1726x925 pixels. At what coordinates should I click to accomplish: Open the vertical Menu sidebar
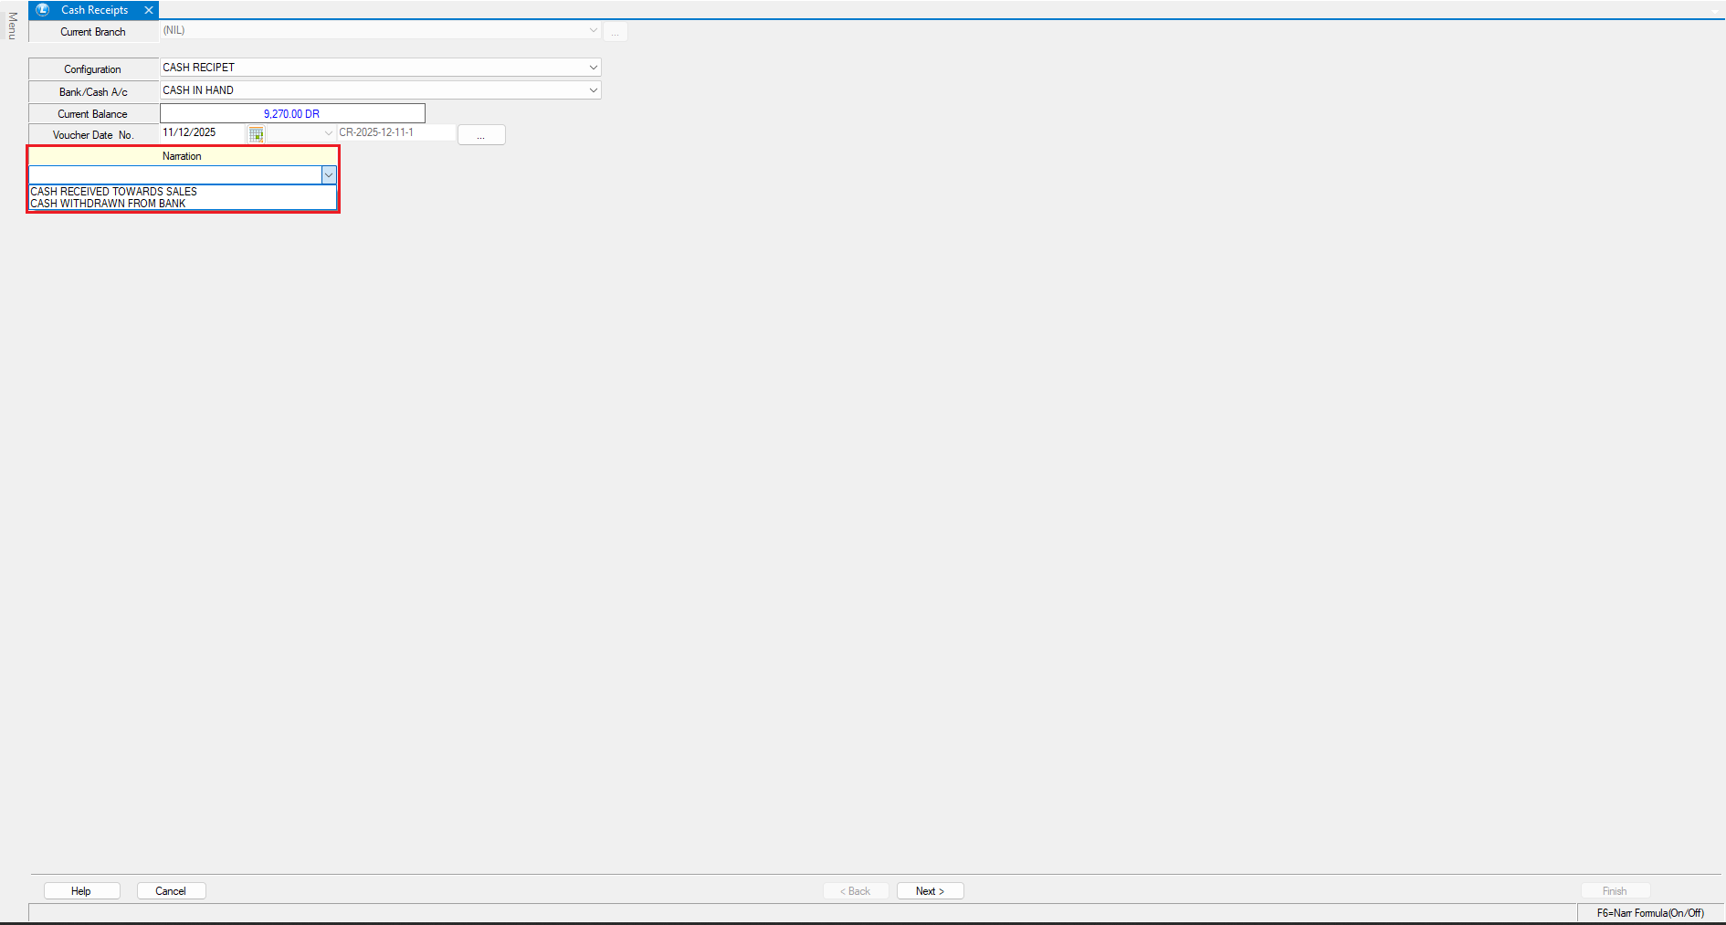click(12, 26)
